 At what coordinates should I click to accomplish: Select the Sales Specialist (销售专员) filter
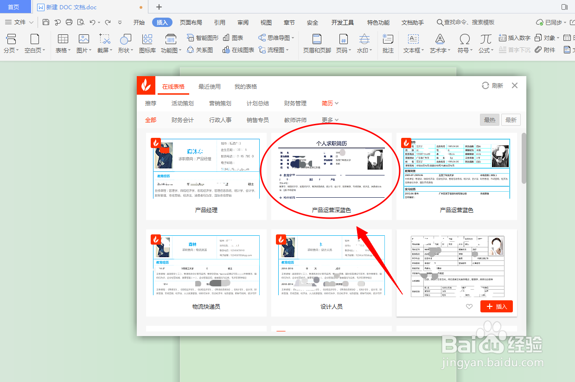(258, 120)
